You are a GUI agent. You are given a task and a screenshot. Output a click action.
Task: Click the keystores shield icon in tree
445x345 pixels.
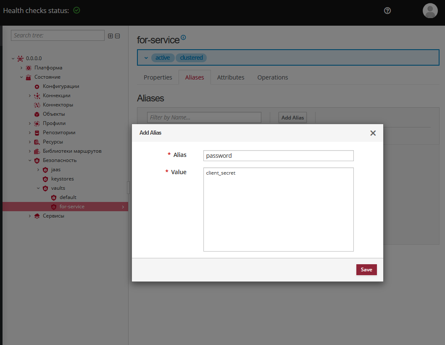click(x=45, y=179)
